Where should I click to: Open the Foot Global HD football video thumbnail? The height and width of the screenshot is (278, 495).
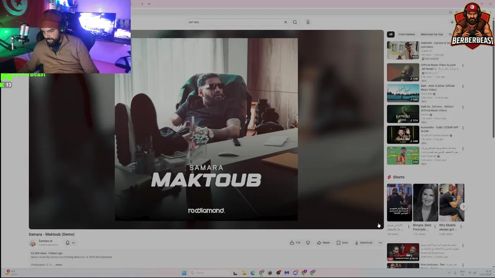[403, 156]
